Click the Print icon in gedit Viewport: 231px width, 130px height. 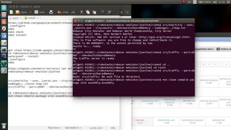51,12
